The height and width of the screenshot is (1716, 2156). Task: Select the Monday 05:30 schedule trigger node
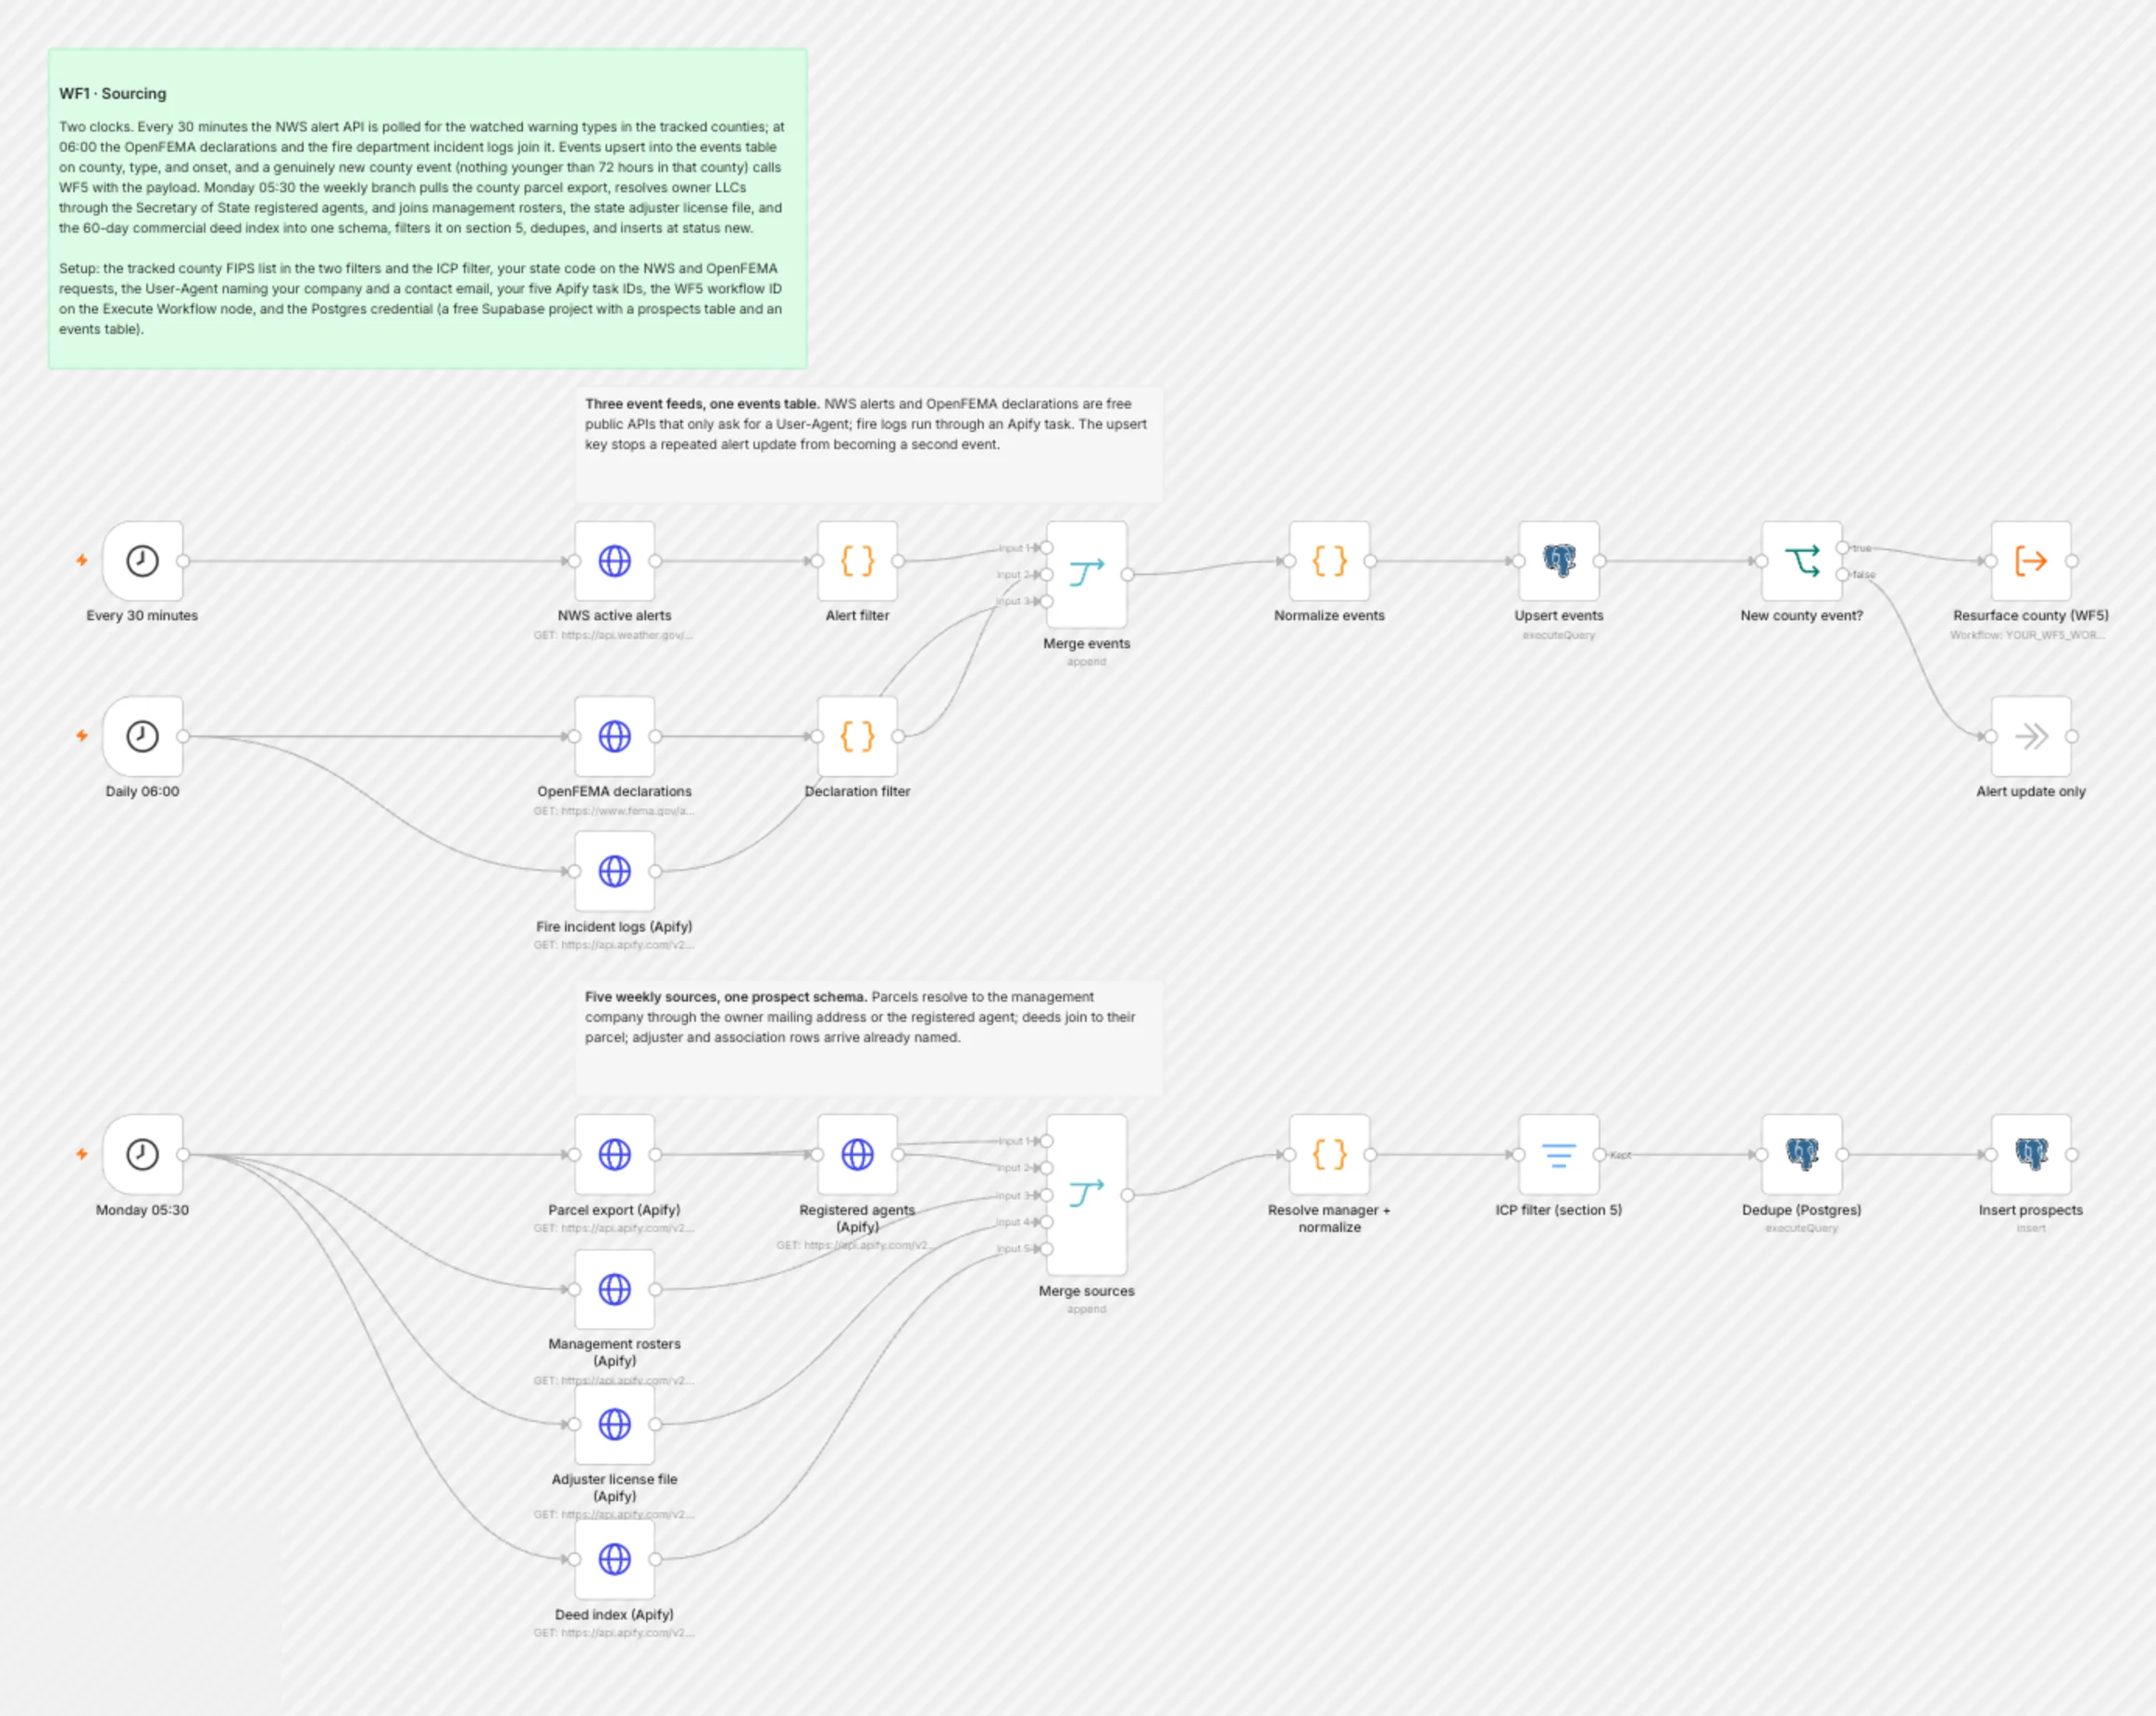[142, 1154]
